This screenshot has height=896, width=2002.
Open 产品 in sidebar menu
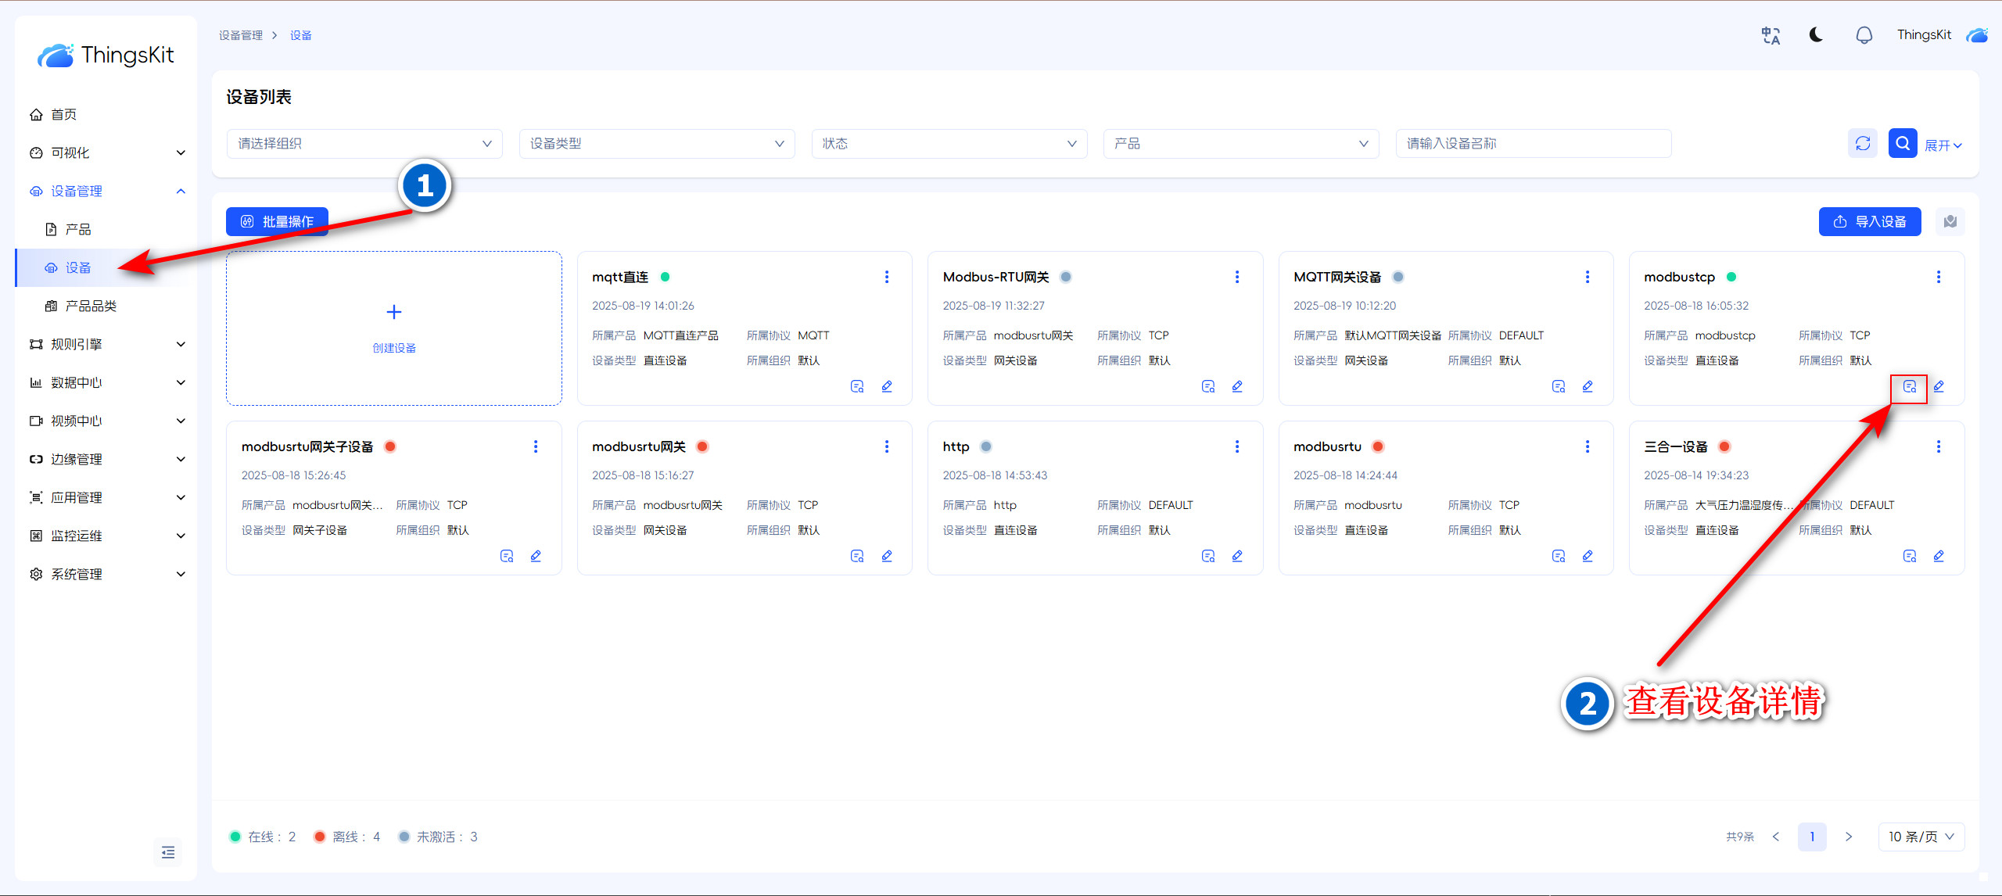point(78,229)
